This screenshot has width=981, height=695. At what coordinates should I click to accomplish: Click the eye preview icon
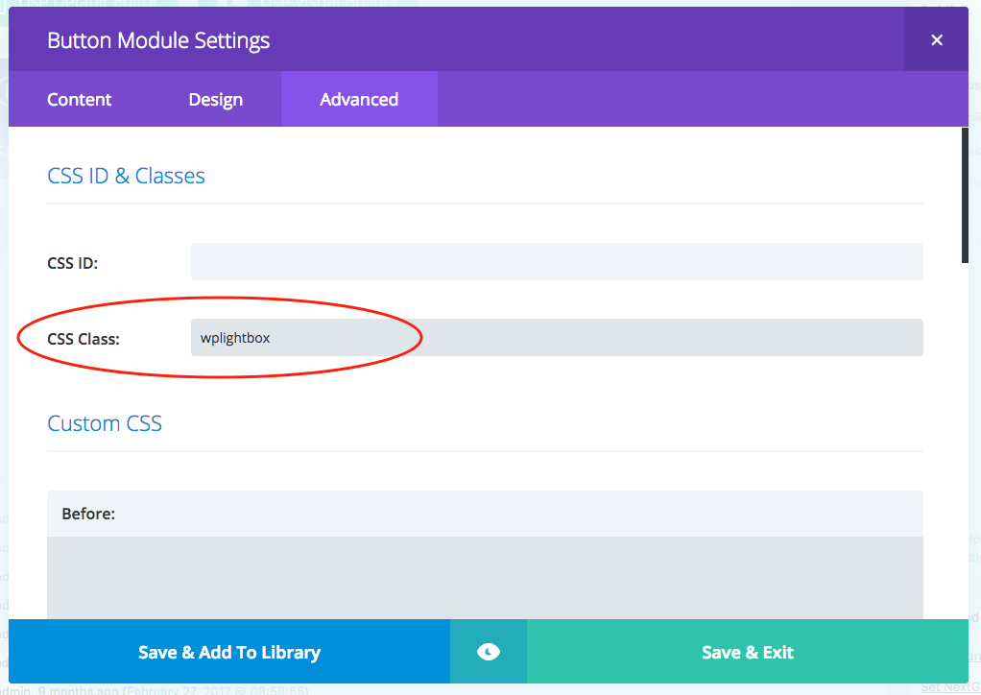(489, 653)
